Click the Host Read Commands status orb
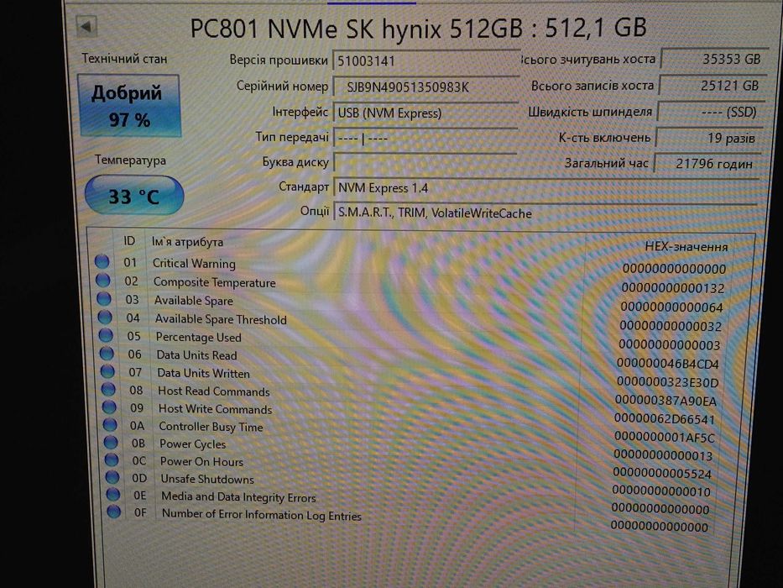The width and height of the screenshot is (783, 588). pos(108,389)
